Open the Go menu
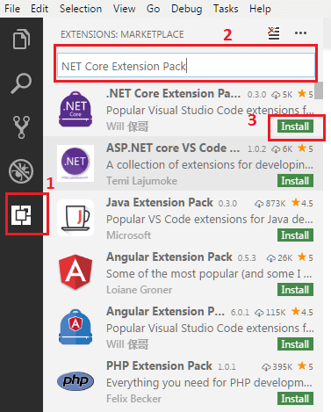The width and height of the screenshot is (331, 412). click(154, 9)
